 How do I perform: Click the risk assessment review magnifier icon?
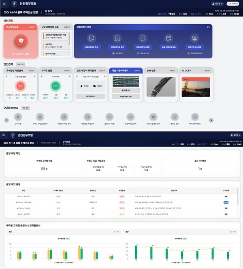click(117, 38)
